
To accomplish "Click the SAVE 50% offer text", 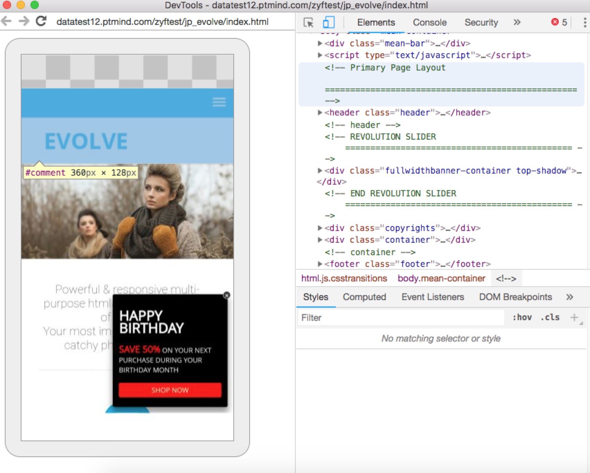I will pyautogui.click(x=140, y=349).
